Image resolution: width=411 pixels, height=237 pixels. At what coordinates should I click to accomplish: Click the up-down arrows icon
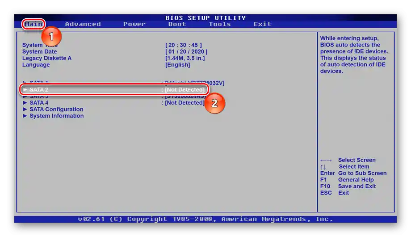pos(323,167)
